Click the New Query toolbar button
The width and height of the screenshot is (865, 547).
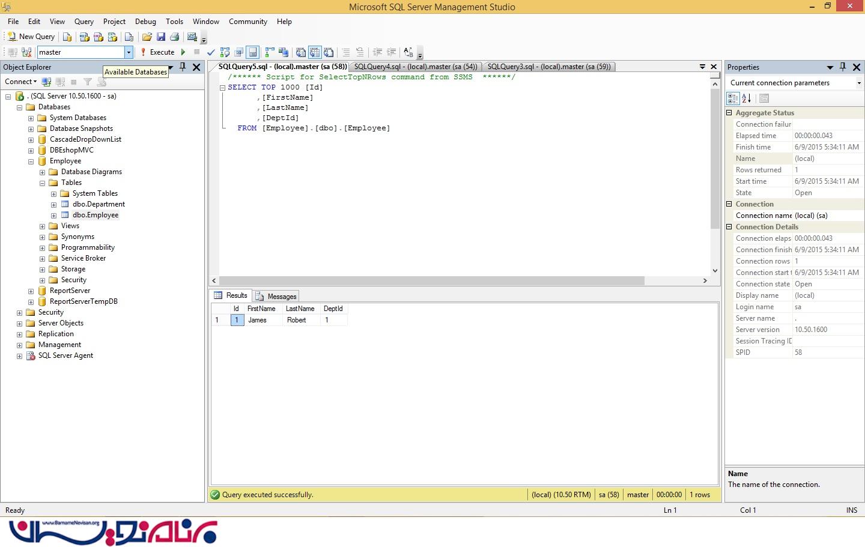tap(31, 37)
